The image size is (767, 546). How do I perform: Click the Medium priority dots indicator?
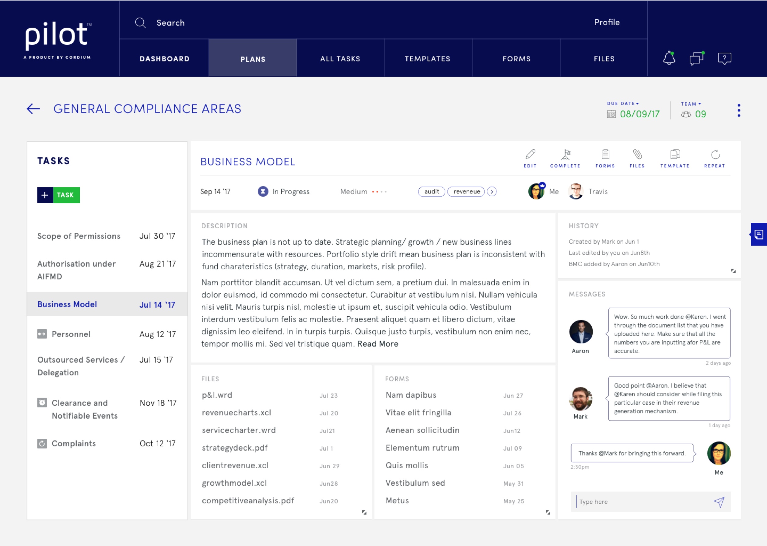(379, 192)
